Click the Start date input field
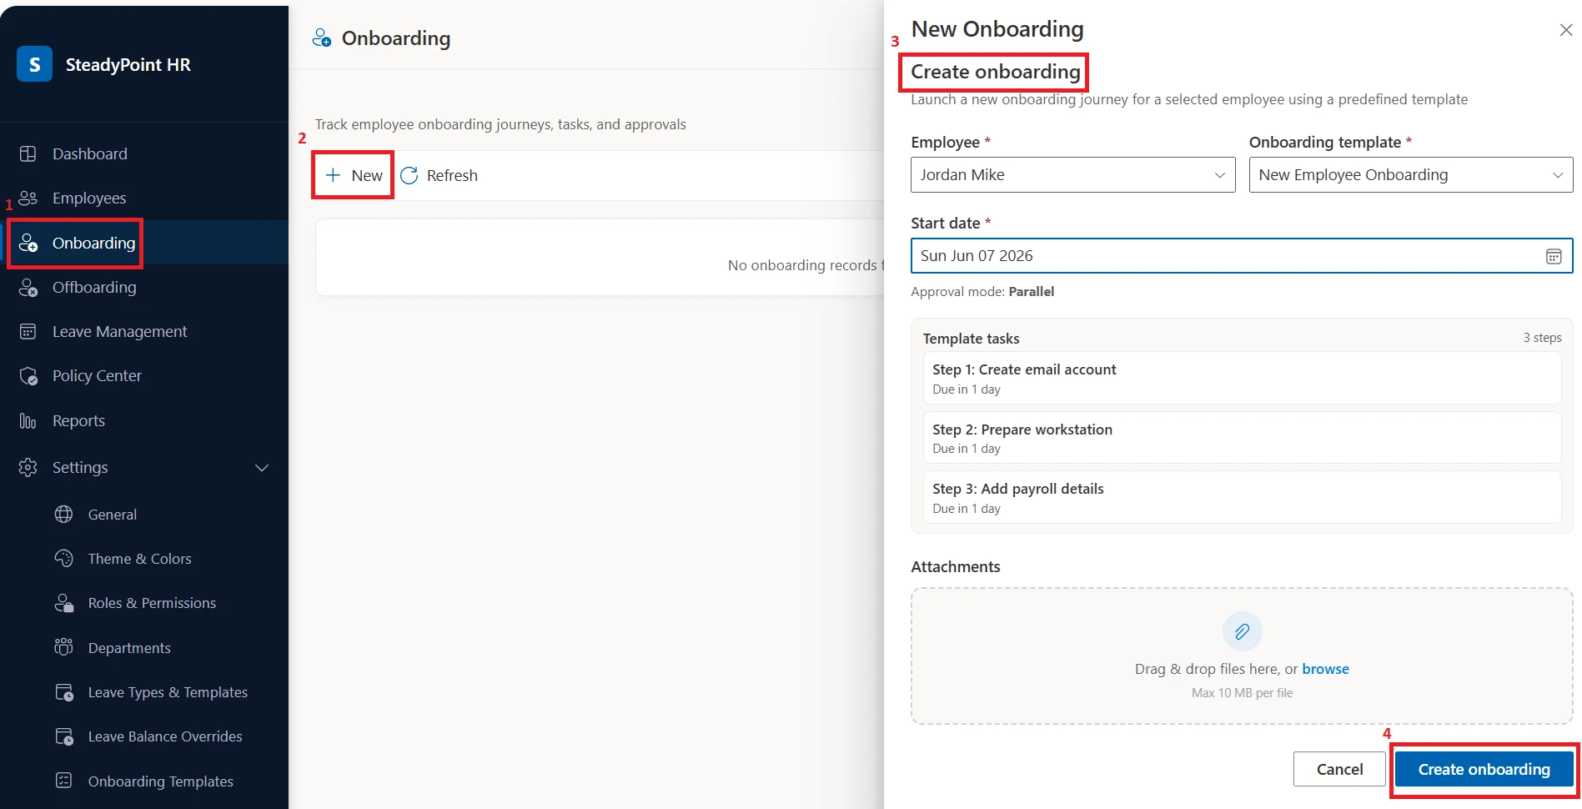Image resolution: width=1582 pixels, height=809 pixels. pos(1242,256)
